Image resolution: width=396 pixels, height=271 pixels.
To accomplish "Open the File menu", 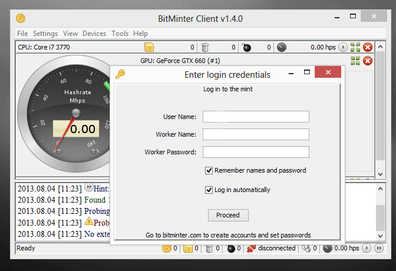I will click(x=22, y=34).
